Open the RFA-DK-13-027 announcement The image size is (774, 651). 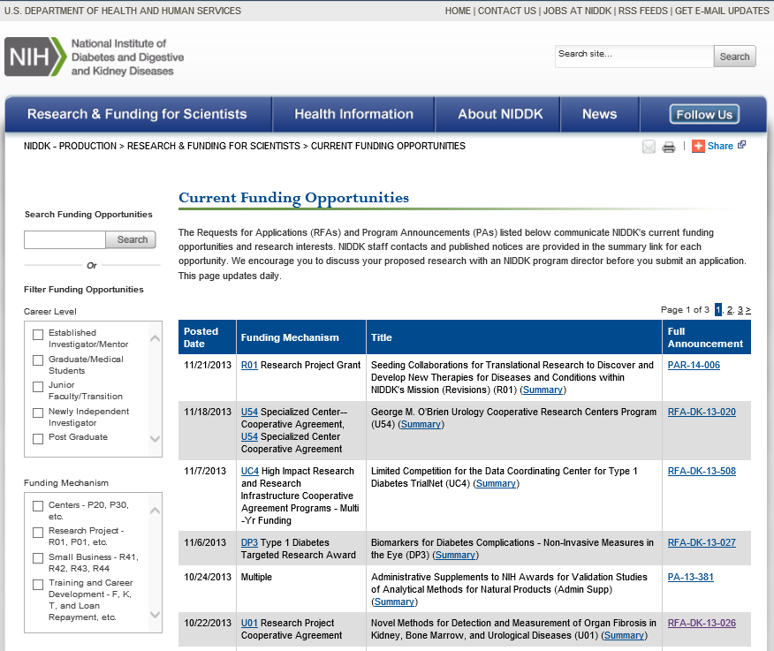(x=702, y=543)
